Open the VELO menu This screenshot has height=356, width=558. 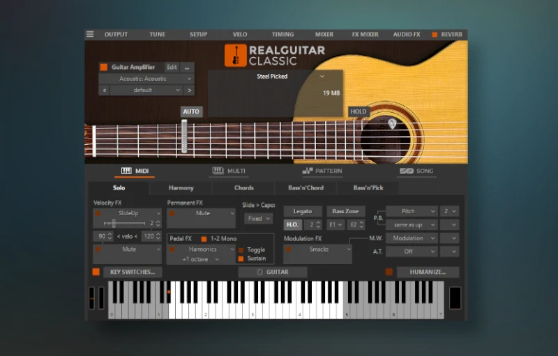click(x=240, y=34)
